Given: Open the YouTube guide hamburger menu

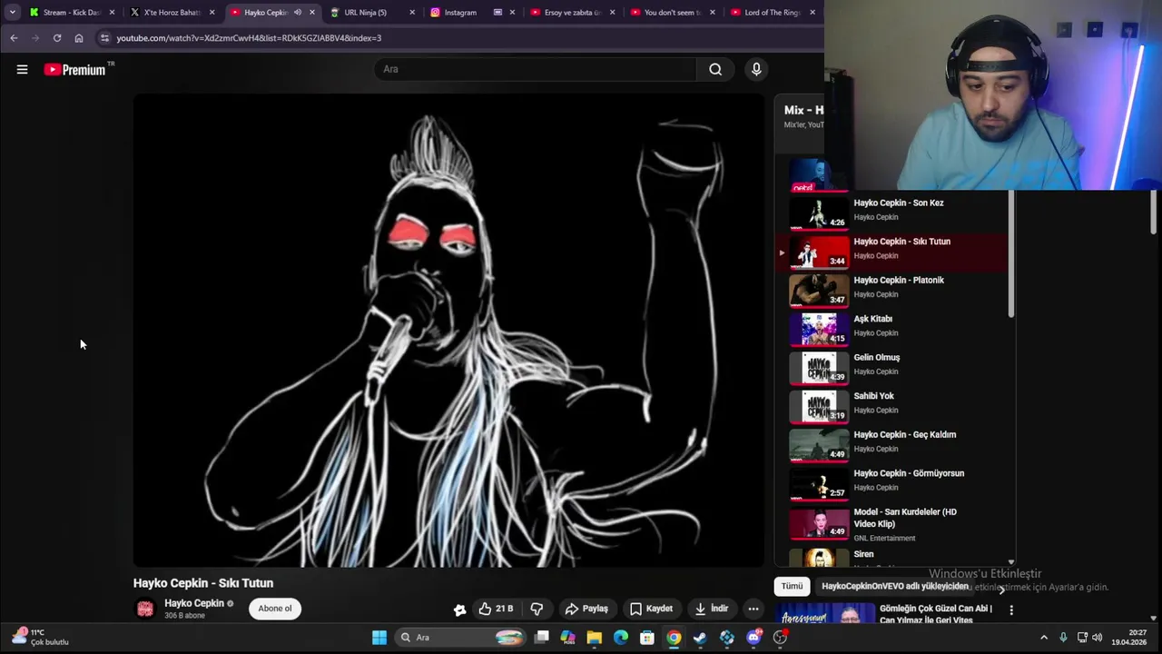Looking at the screenshot, I should click(x=22, y=69).
